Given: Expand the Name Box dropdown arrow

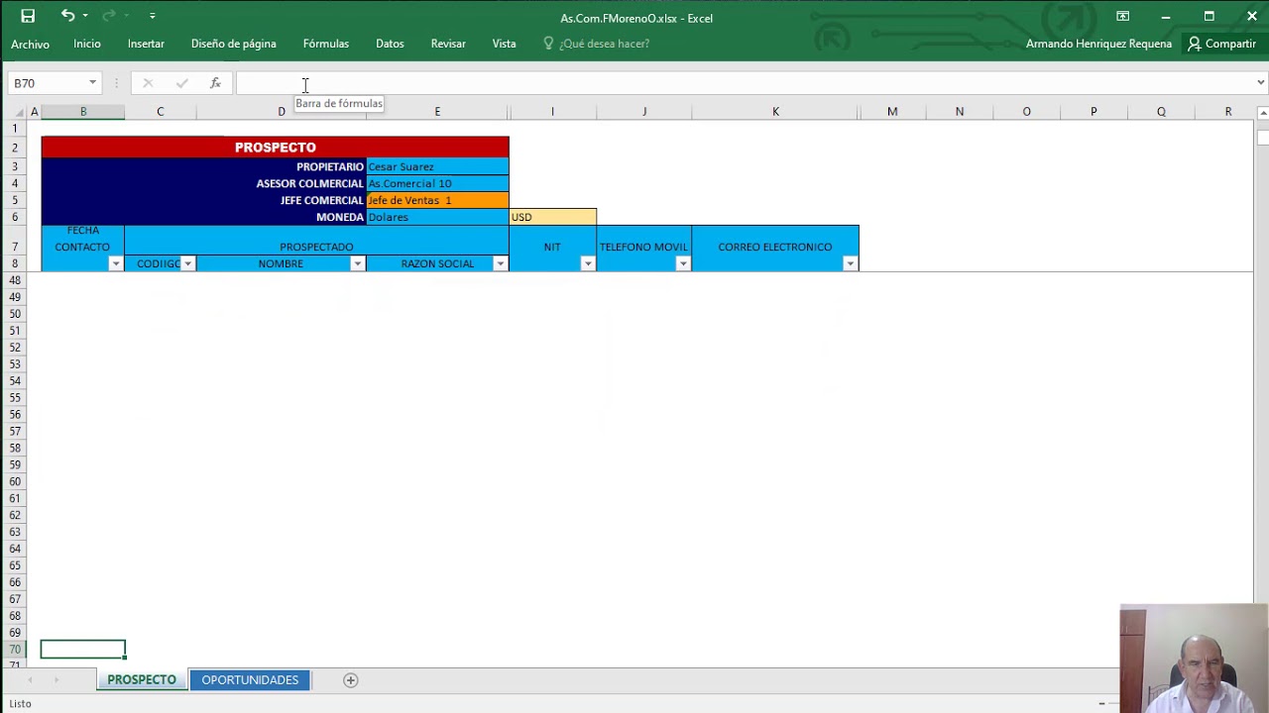Looking at the screenshot, I should 92,83.
